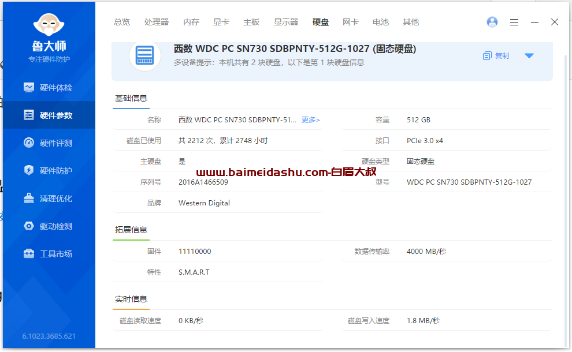Click the capacity value 512 GB
Screen dimensions: 572x352
coord(418,120)
